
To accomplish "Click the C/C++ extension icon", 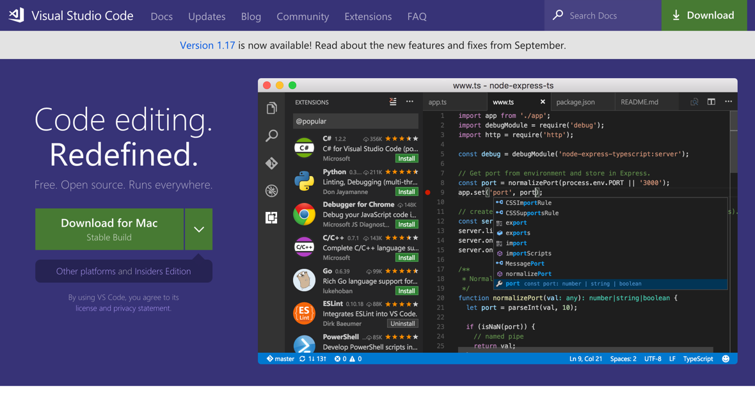I will (305, 247).
